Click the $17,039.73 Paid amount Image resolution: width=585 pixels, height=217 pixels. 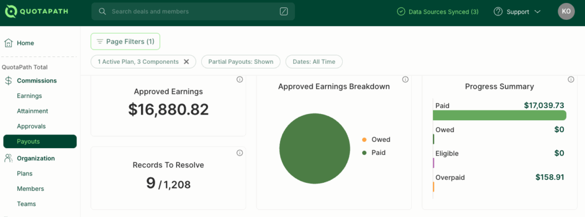pyautogui.click(x=544, y=105)
